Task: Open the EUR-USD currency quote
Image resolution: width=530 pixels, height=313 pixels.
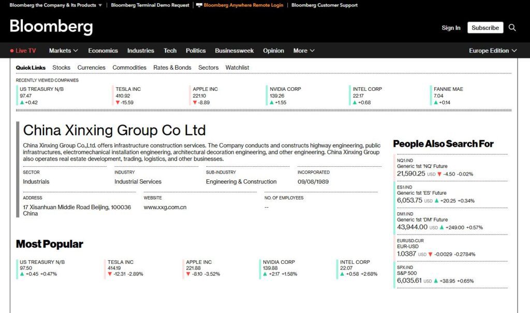Action: click(x=407, y=246)
